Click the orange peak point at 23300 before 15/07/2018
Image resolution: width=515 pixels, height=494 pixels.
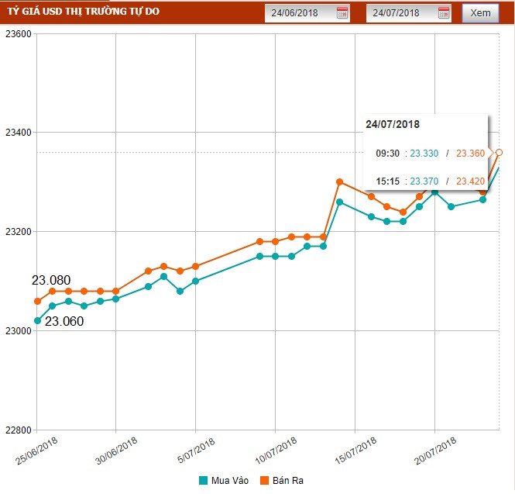339,181
